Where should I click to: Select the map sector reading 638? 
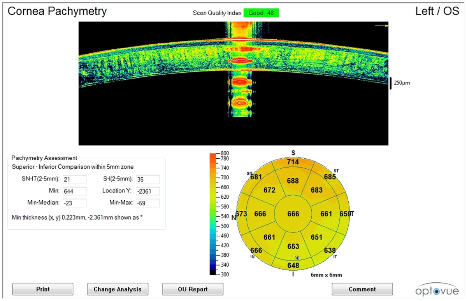pyautogui.click(x=330, y=251)
